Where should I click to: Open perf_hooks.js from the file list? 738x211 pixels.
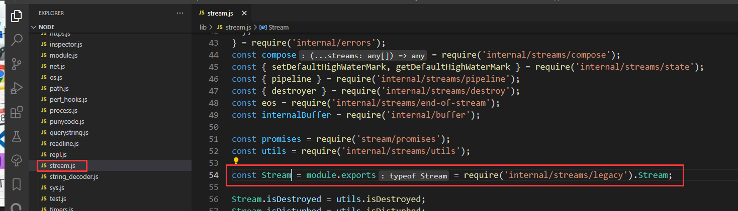(x=68, y=100)
